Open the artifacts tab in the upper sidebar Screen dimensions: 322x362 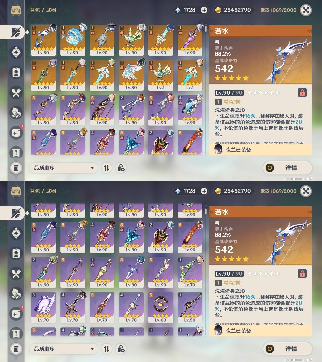click(x=16, y=52)
